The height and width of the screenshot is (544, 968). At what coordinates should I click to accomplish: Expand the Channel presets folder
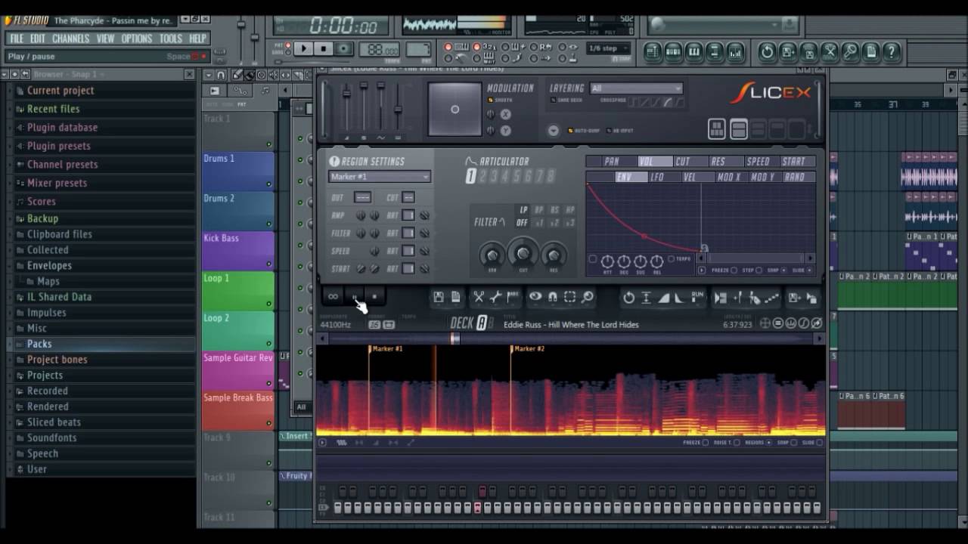pyautogui.click(x=62, y=164)
